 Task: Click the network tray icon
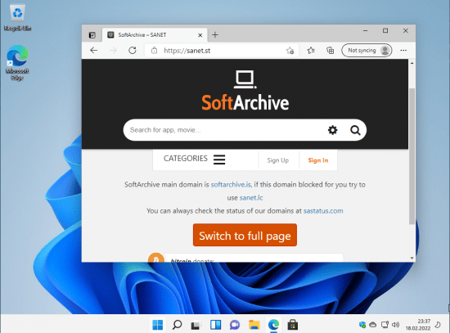pos(385,325)
